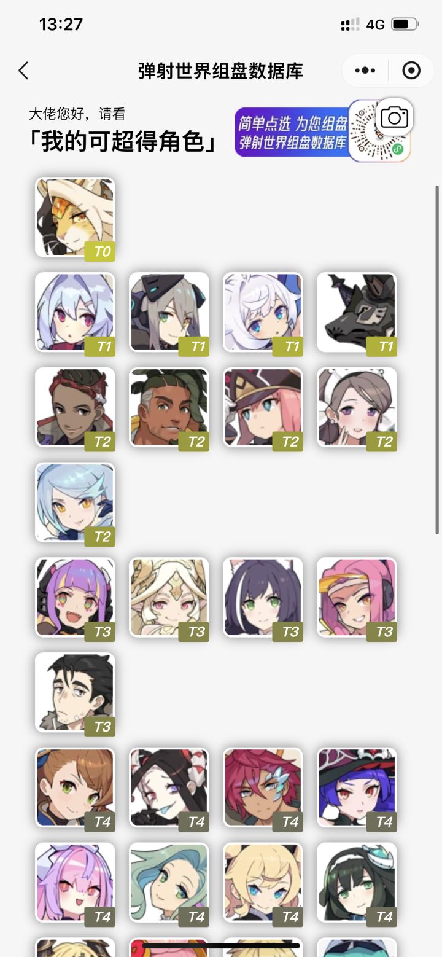Open the QR code banner image
Screen dimensions: 442x957
322,131
